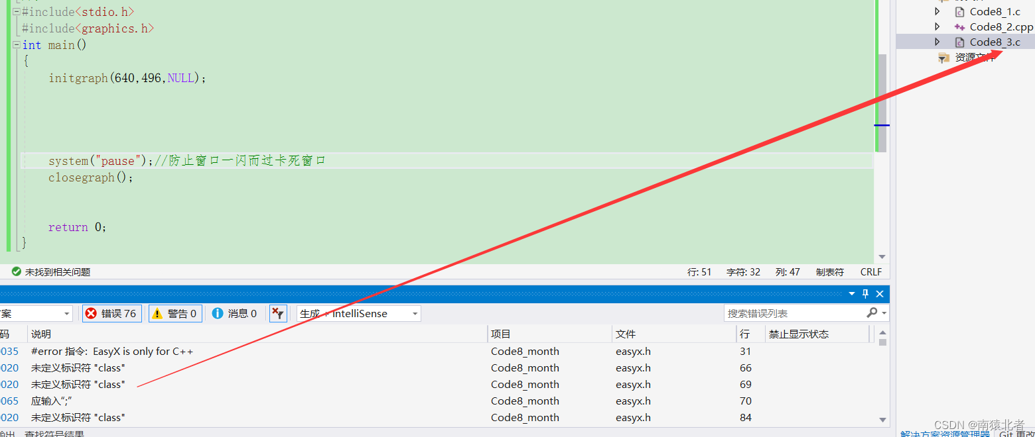Open the 065 error code link
This screenshot has width=1035, height=437.
(x=9, y=401)
